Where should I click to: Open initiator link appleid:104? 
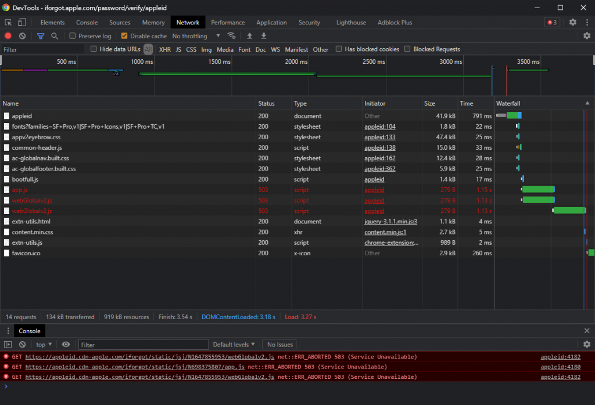pyautogui.click(x=380, y=126)
